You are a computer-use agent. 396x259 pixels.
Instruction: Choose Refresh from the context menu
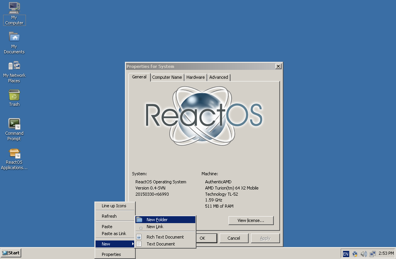click(115, 216)
